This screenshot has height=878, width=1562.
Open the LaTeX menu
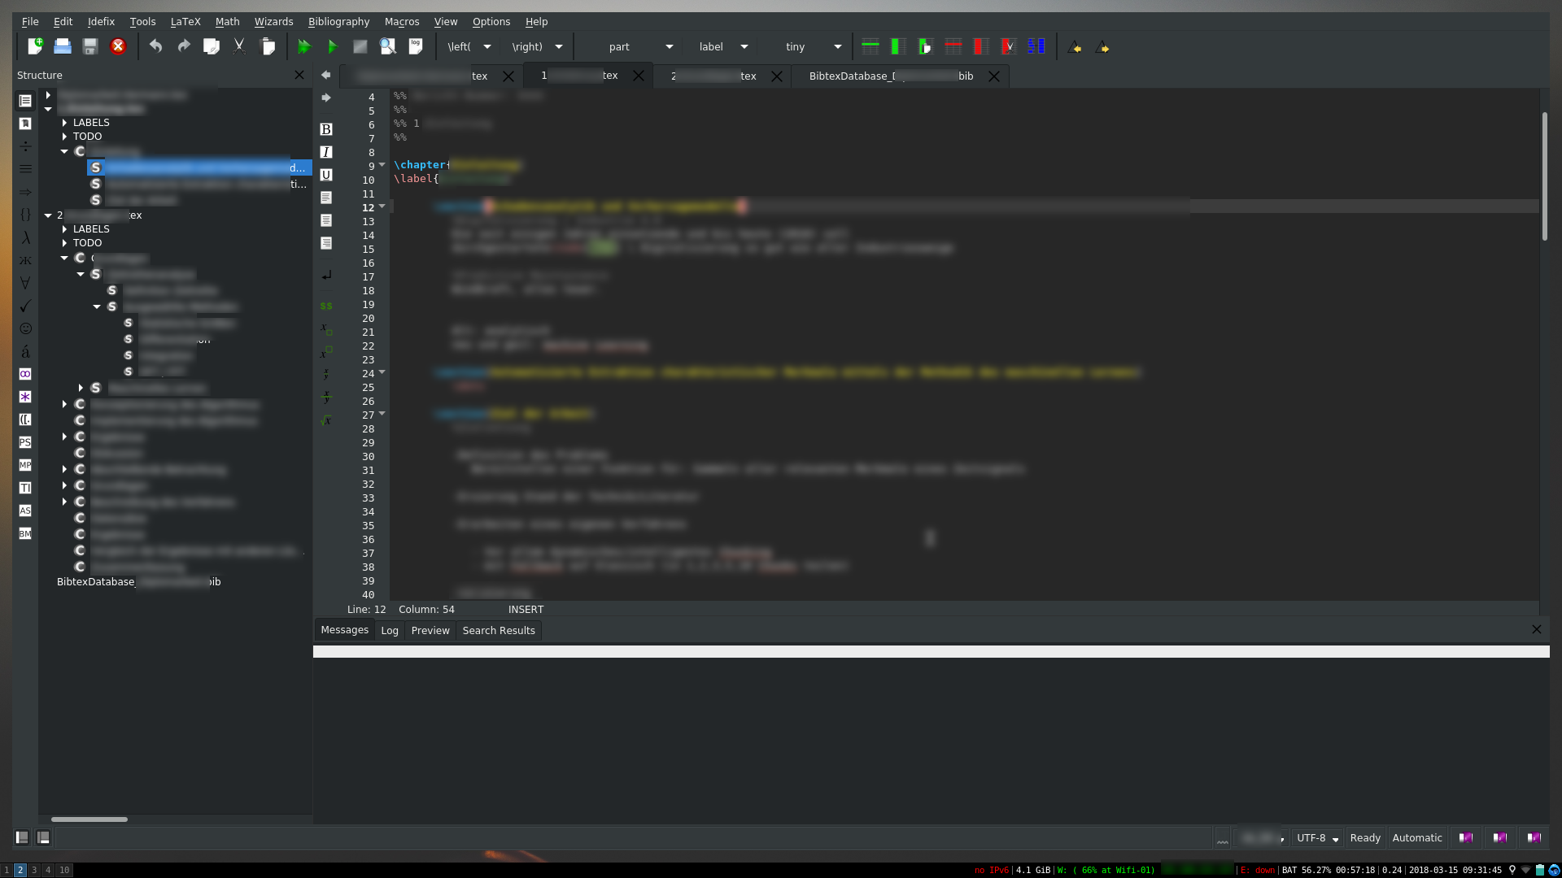(185, 21)
